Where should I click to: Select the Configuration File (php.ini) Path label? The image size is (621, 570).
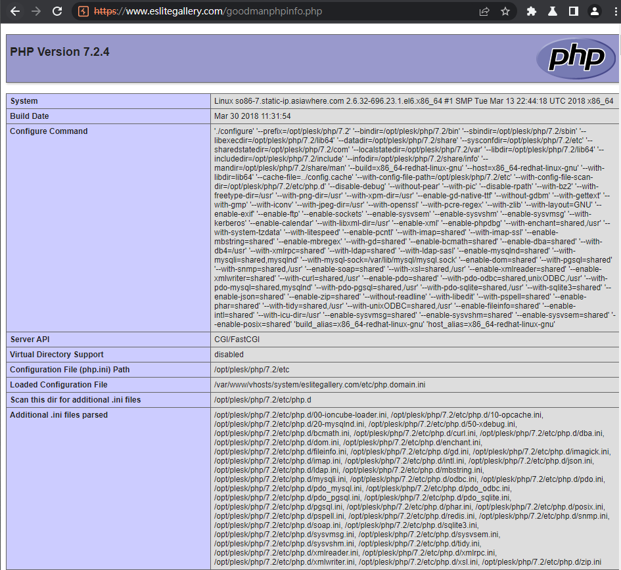tap(70, 369)
